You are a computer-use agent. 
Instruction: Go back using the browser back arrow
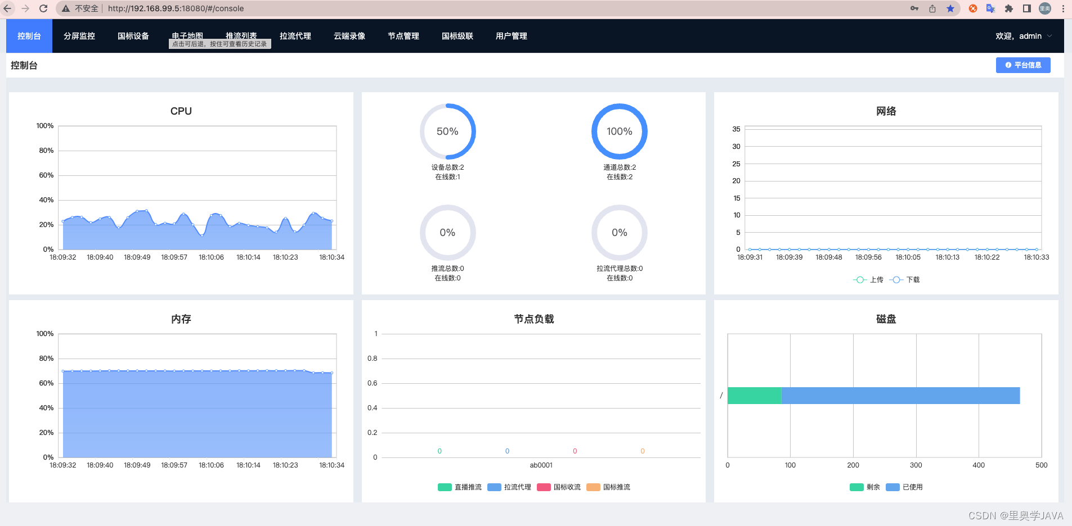[8, 8]
